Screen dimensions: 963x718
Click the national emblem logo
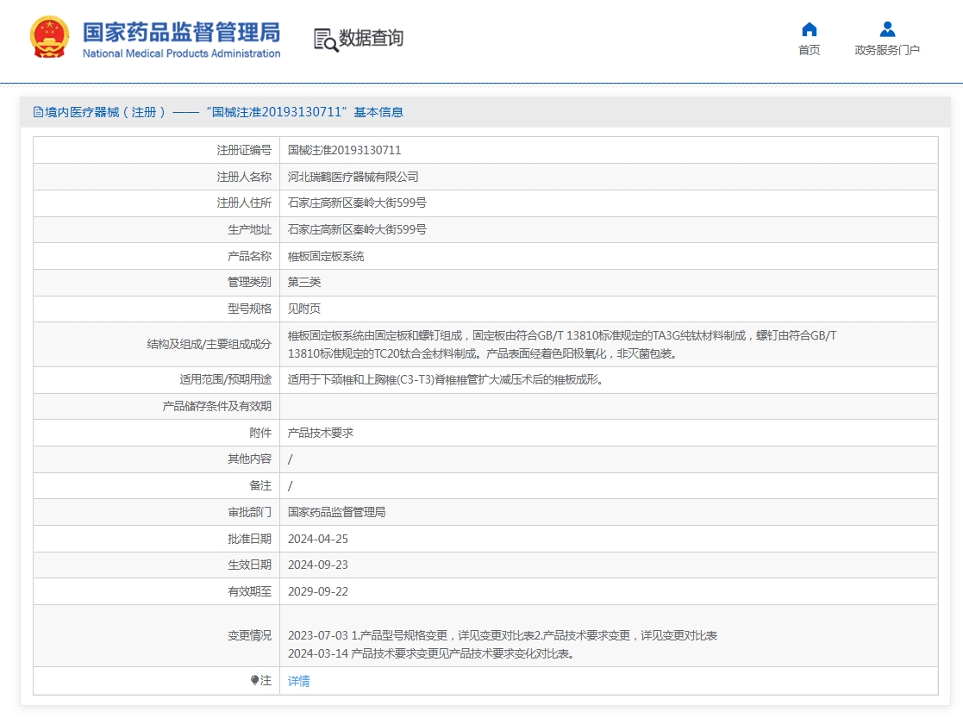(49, 37)
